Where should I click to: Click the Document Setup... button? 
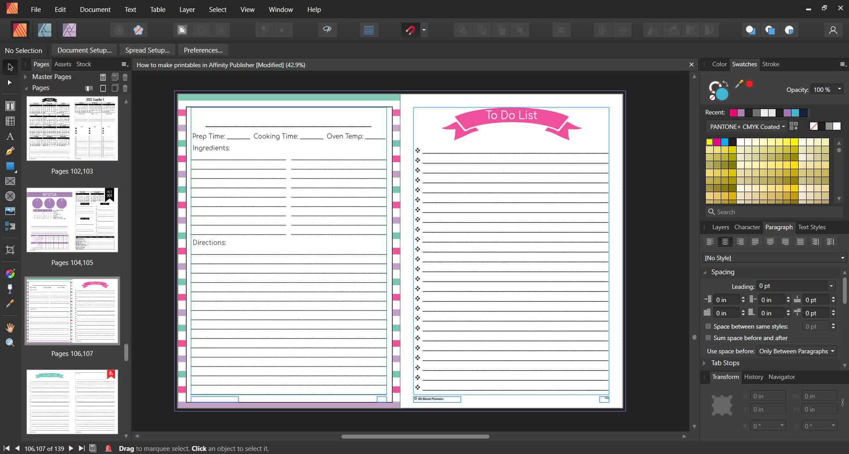click(84, 50)
